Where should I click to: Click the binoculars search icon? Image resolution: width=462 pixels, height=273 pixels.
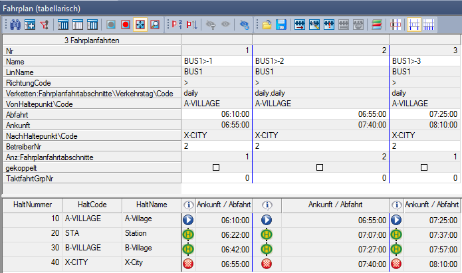tap(15, 25)
